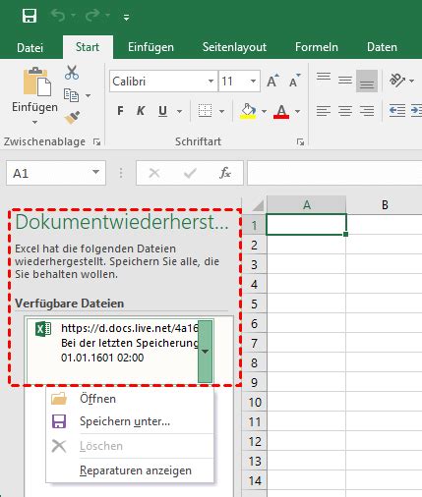Viewport: 422px width, 497px height.
Task: Click the Bottom Align icon
Action: (367, 81)
